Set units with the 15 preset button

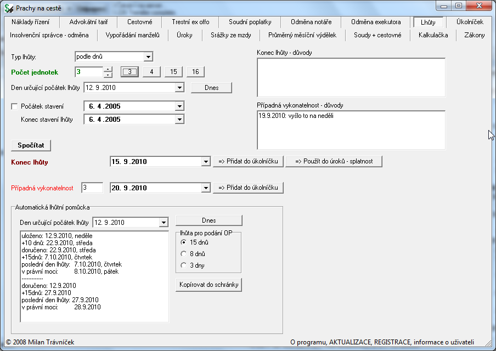[x=173, y=72]
